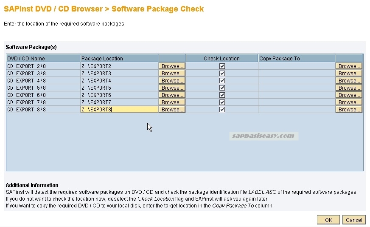Viewport: 370px width, 227px height.
Task: Click the Z:\EXPORT7 package location field
Action: [x=119, y=102]
